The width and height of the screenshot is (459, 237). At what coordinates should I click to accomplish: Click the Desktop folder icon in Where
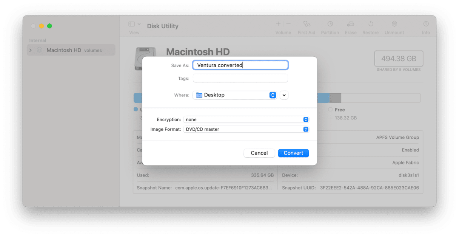pos(199,95)
